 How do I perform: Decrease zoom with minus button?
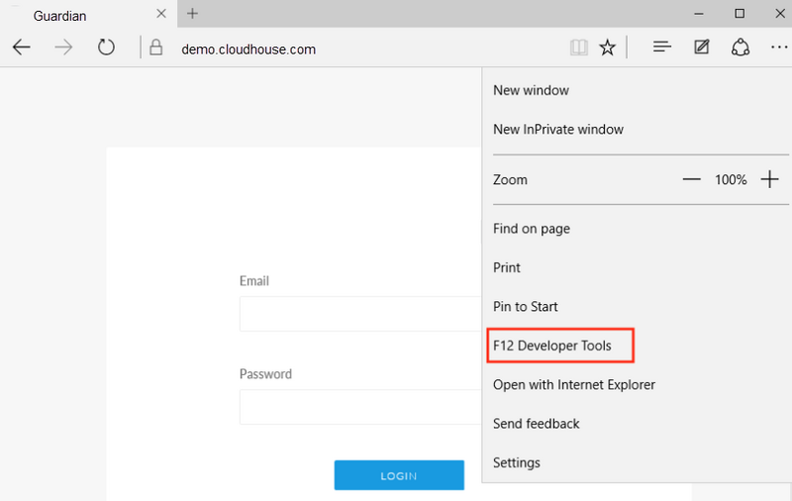(692, 179)
